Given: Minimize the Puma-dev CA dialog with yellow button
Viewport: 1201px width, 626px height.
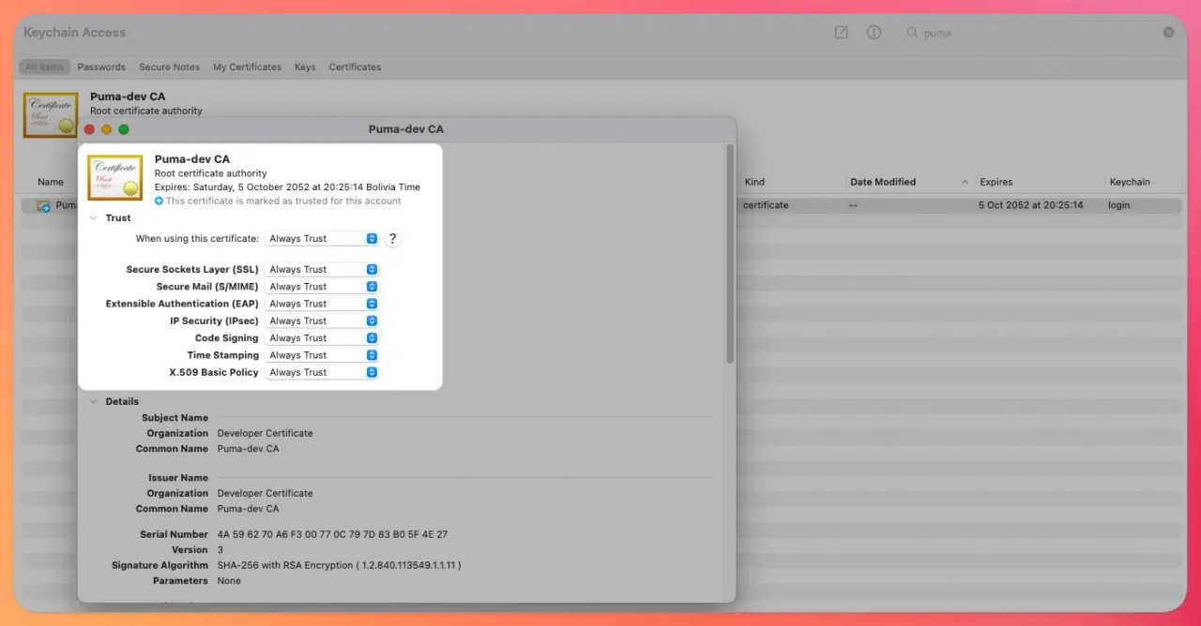Looking at the screenshot, I should (x=107, y=129).
